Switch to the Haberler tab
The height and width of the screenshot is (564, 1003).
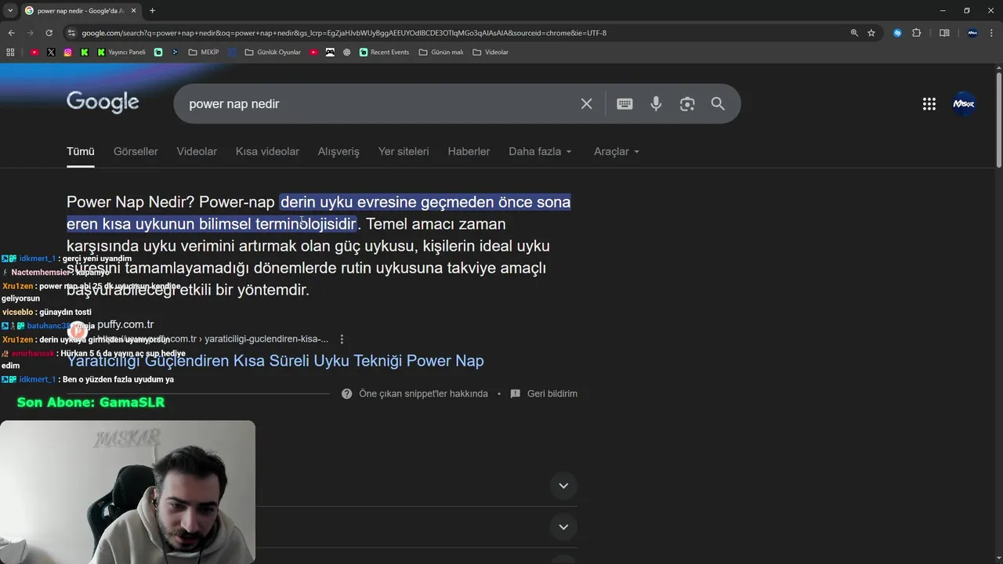click(x=469, y=151)
